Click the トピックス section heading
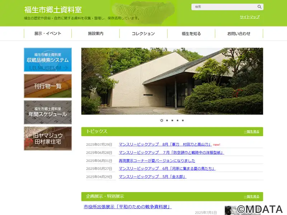 pos(97,131)
